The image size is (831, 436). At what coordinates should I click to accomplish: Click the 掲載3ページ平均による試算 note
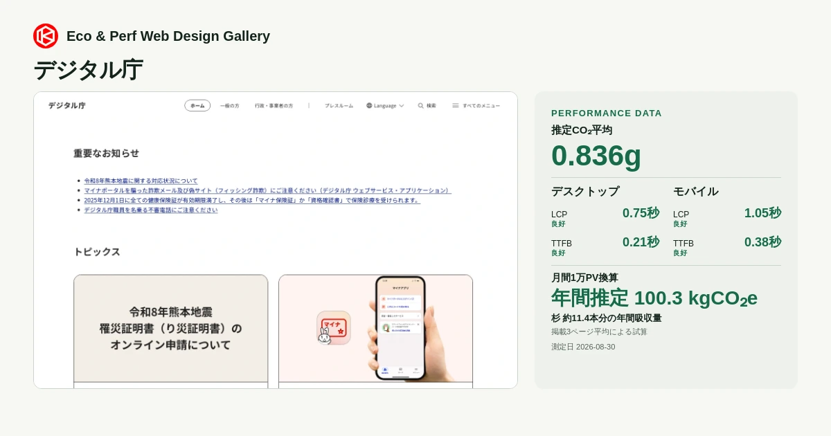click(600, 332)
